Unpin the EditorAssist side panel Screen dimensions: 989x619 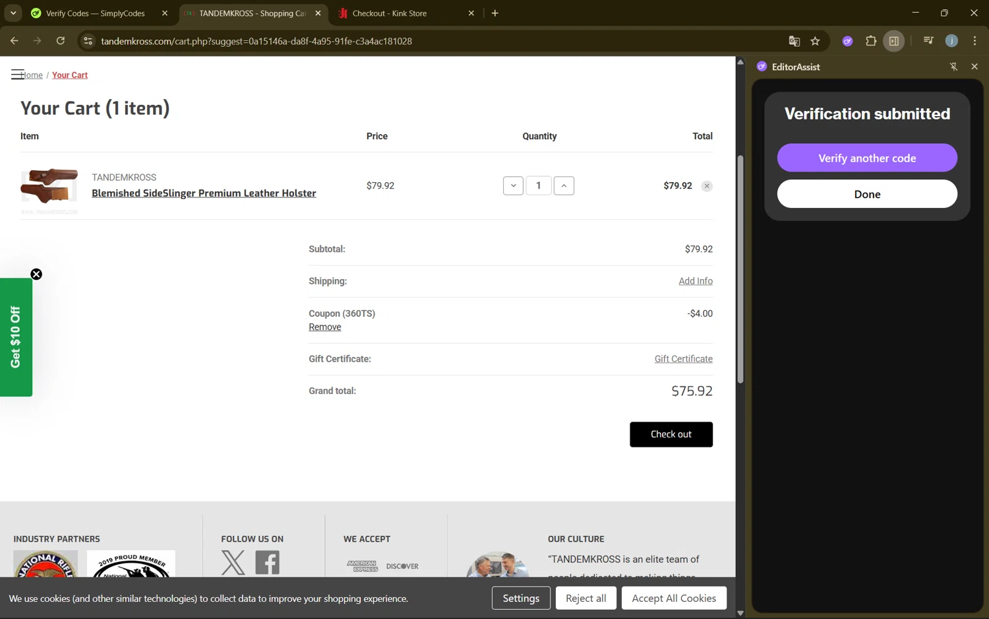click(953, 67)
